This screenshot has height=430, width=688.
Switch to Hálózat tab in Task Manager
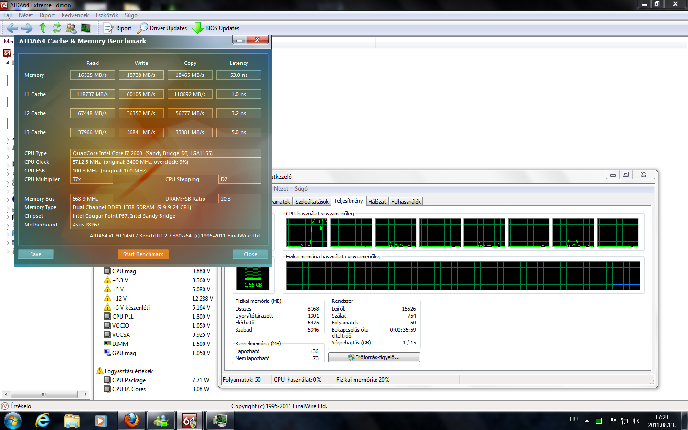(377, 202)
